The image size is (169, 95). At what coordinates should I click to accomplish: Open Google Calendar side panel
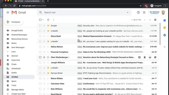[165, 20]
